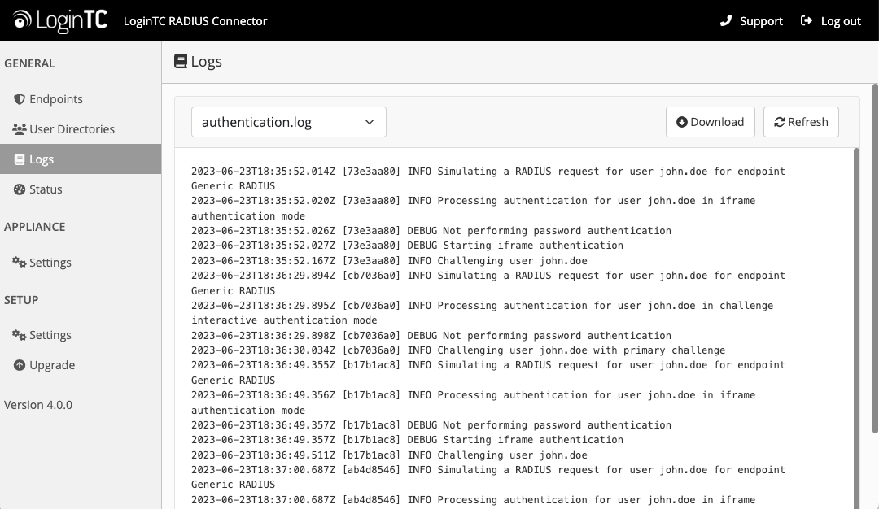The image size is (879, 509).
Task: Click the Status gauge icon
Action: (x=20, y=189)
